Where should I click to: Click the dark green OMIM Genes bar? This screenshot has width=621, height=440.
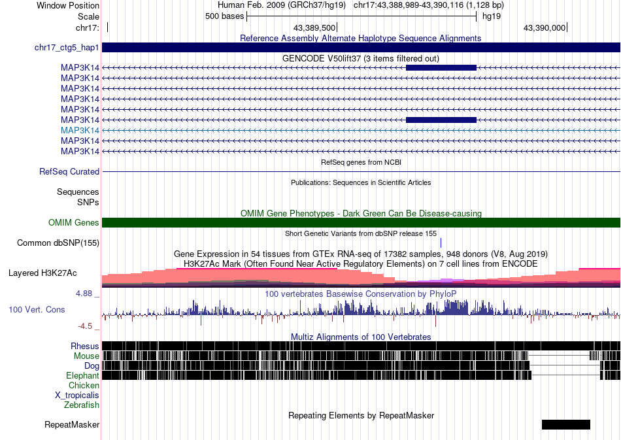(361, 222)
